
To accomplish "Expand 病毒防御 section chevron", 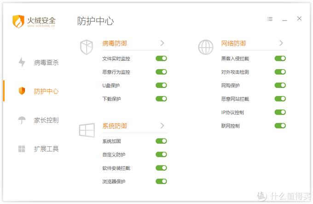I will click(162, 43).
